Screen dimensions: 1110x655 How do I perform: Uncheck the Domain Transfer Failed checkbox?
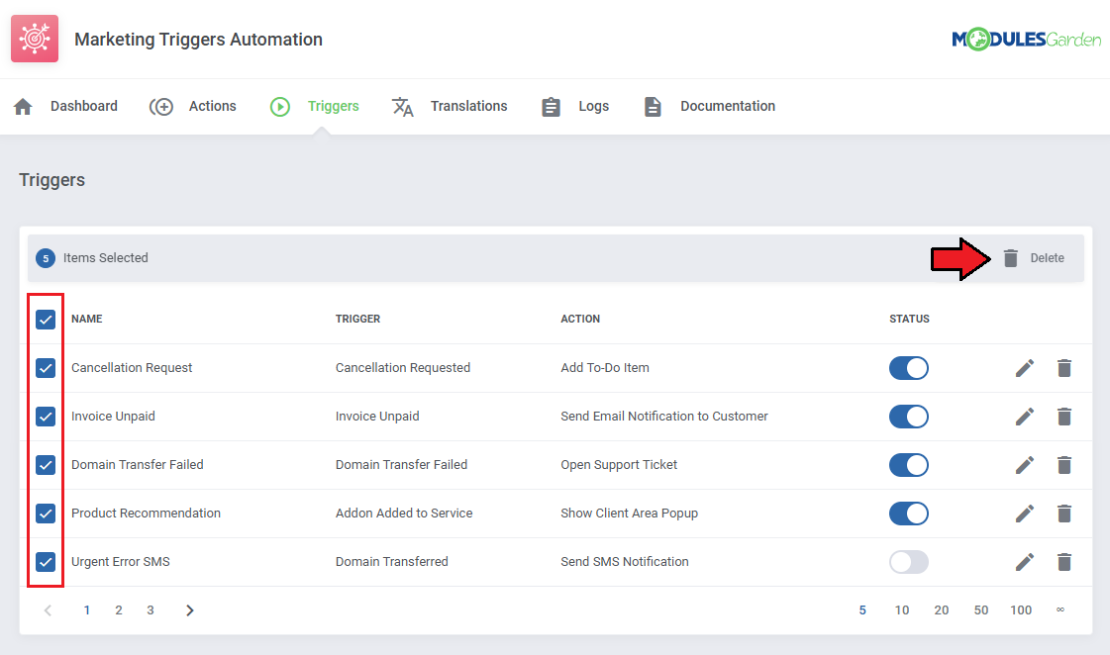tap(46, 465)
